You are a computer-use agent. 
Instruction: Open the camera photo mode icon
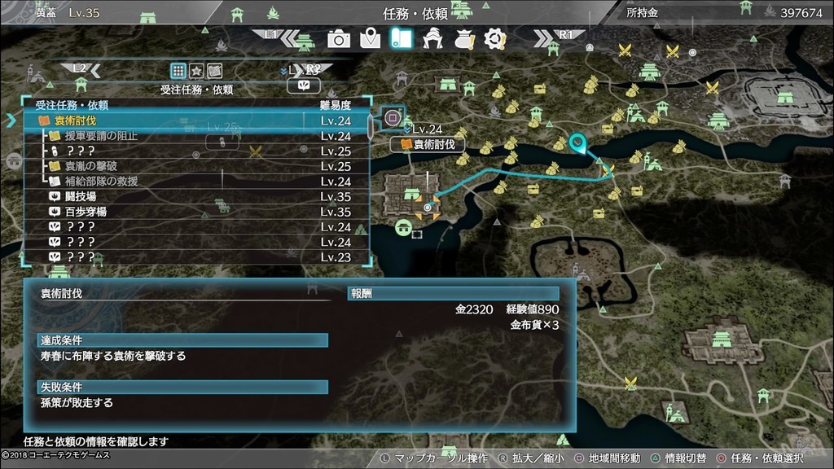tap(339, 39)
